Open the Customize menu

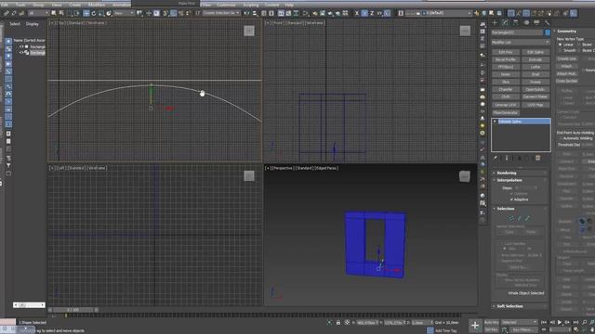click(x=226, y=5)
